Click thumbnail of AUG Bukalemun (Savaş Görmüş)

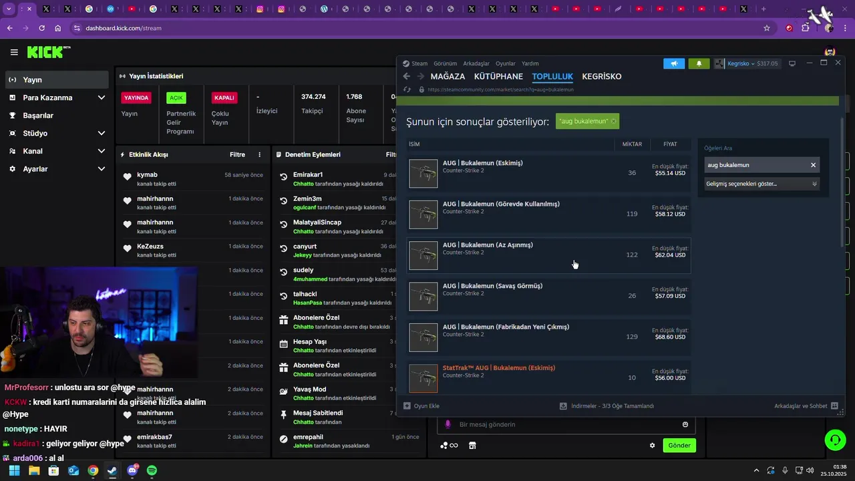tap(423, 296)
